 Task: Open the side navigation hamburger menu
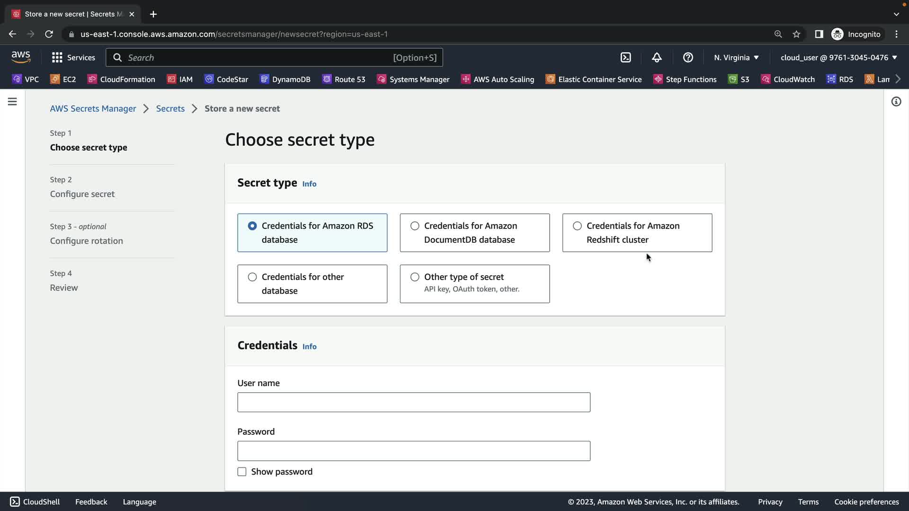click(x=12, y=102)
